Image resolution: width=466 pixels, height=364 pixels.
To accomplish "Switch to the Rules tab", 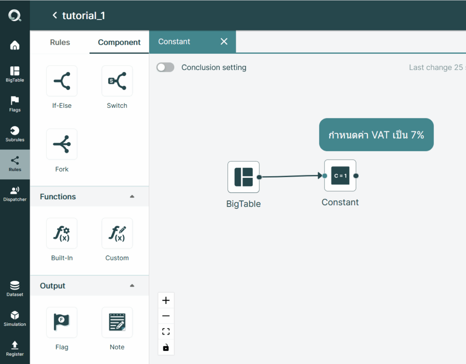I will coord(60,42).
